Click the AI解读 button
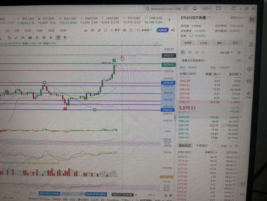Viewport: 267px width, 201px height. tap(163, 30)
